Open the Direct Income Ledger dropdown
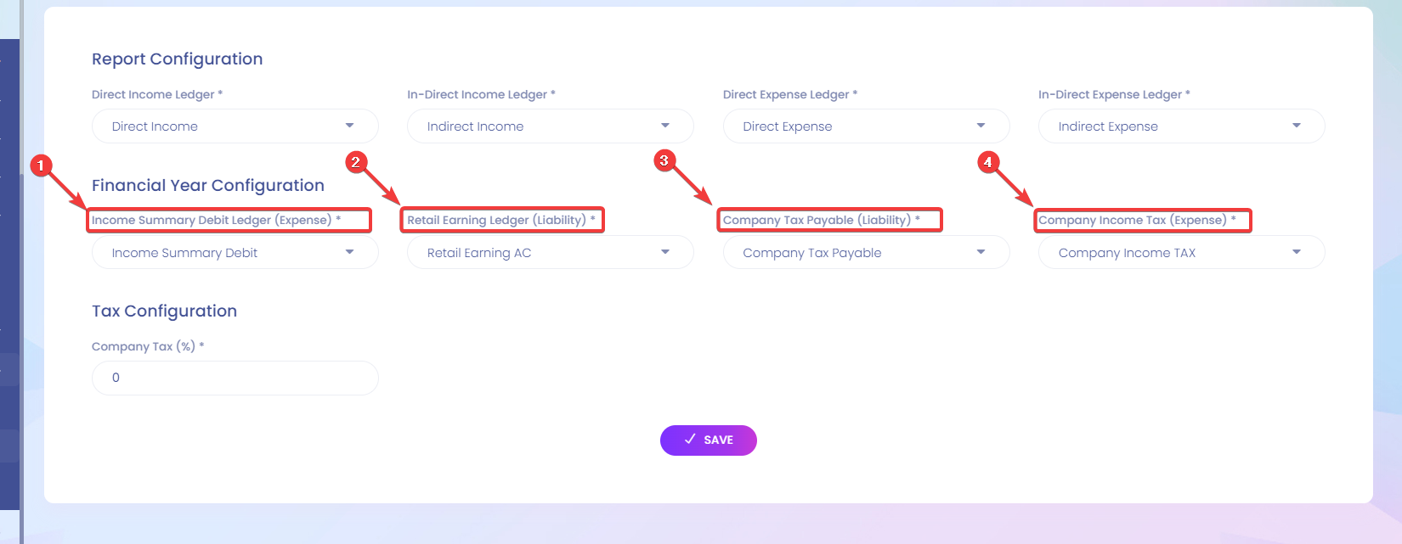Screen dimensions: 1402x544 (235, 126)
